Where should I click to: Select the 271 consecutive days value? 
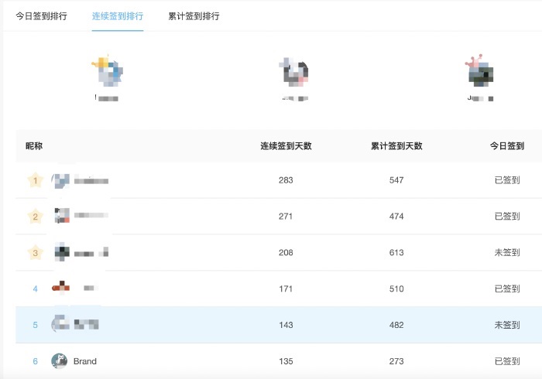click(286, 217)
